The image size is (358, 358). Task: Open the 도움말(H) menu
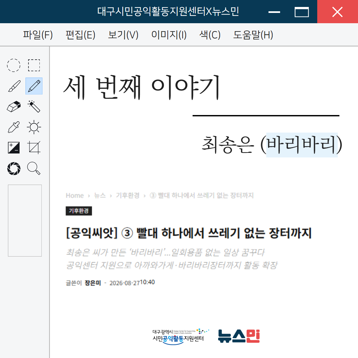point(253,35)
